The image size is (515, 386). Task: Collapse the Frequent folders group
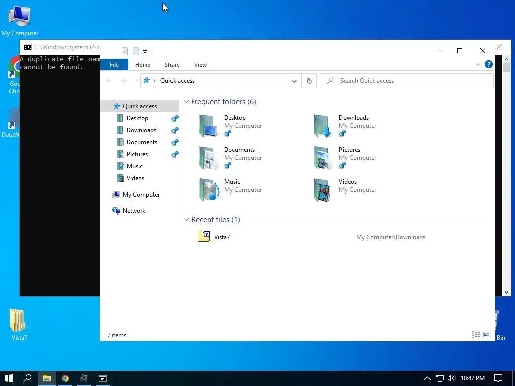pos(186,102)
